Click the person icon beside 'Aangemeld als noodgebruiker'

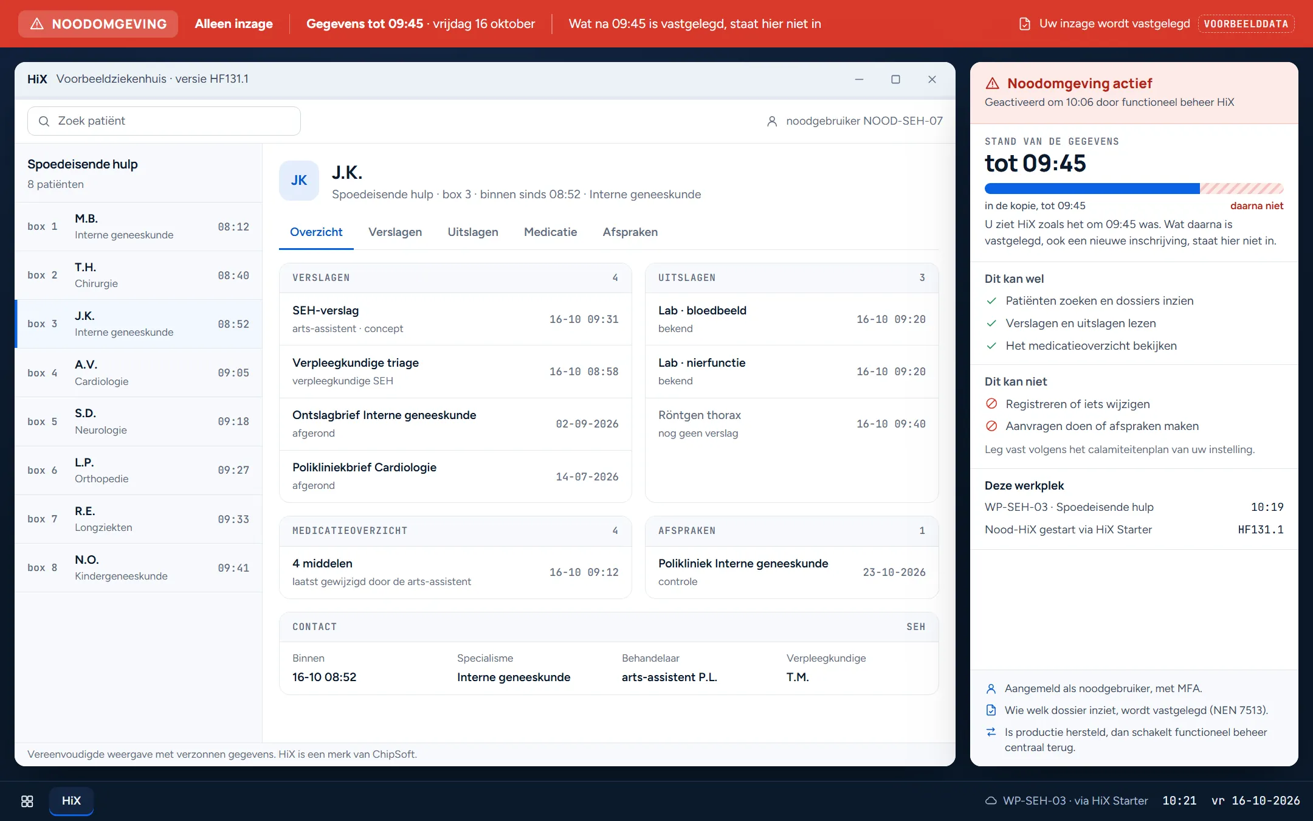(991, 688)
